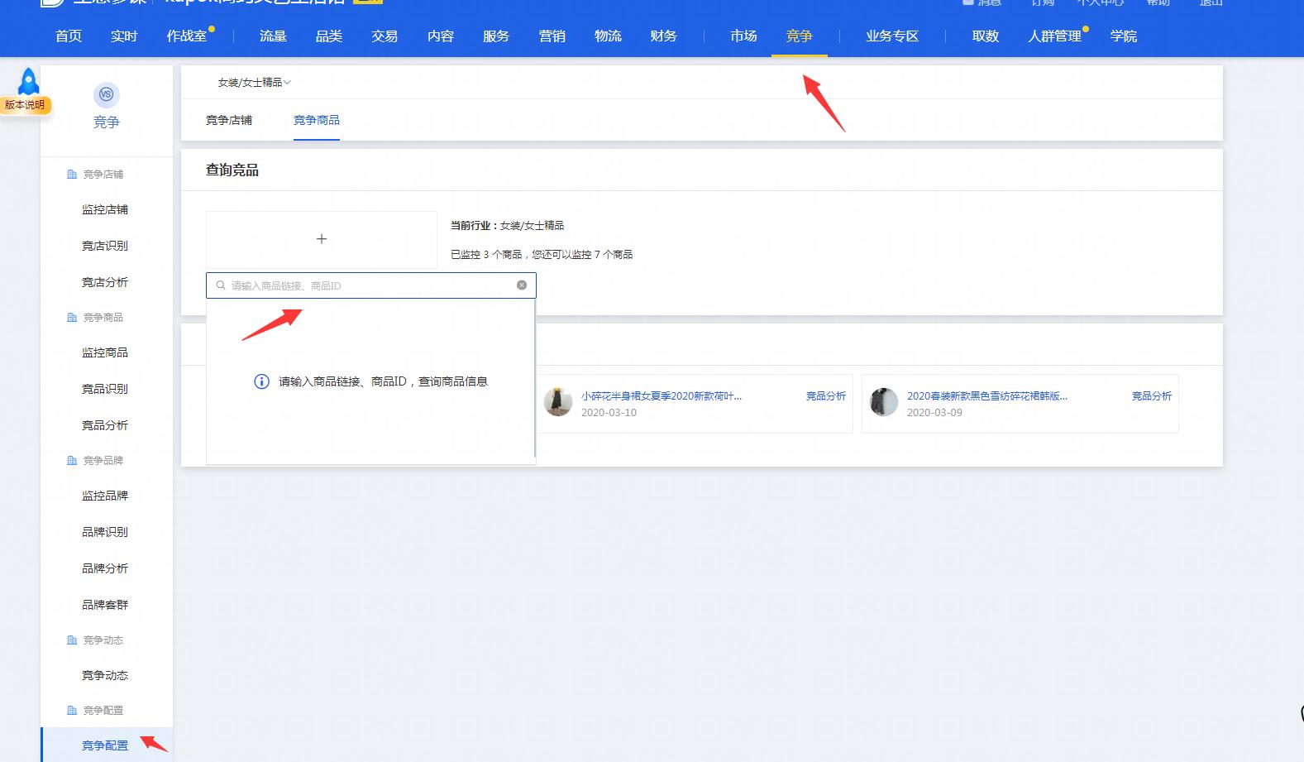Click the date 2020-03-10
The width and height of the screenshot is (1304, 762).
pos(609,413)
